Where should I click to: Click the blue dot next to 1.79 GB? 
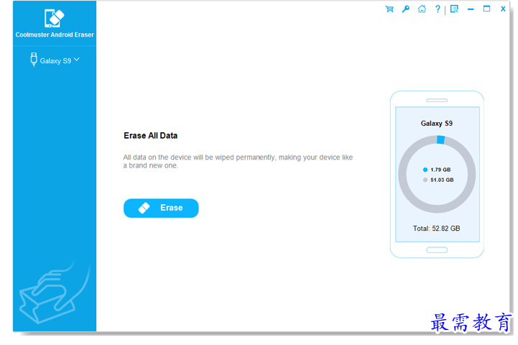[425, 170]
